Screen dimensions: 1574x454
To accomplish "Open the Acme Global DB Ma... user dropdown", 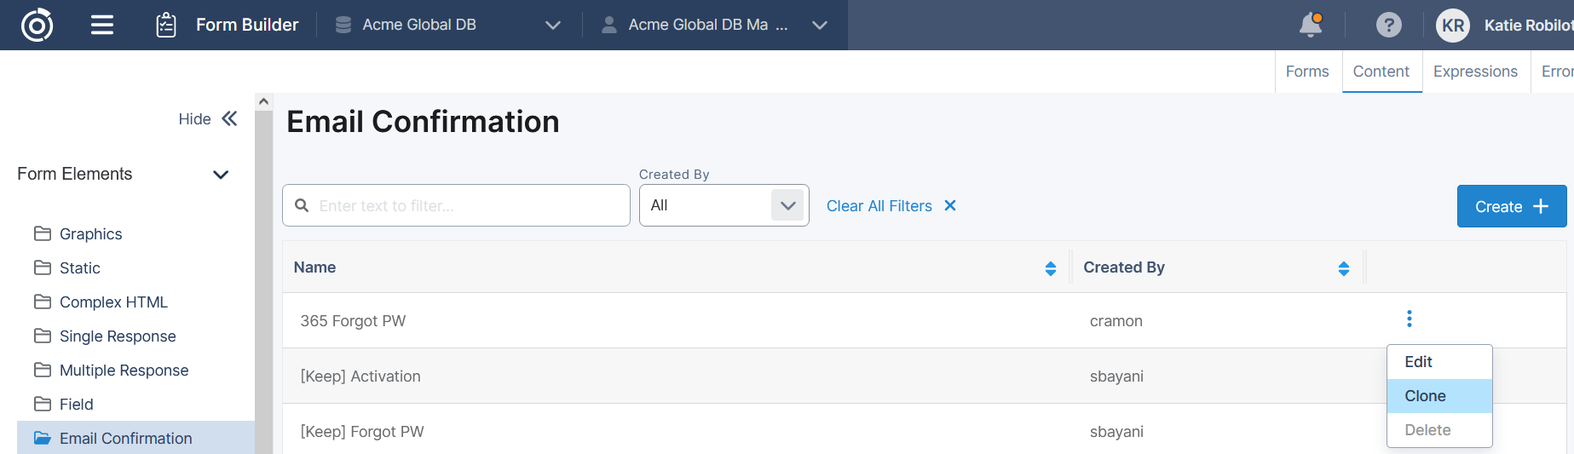I will [x=819, y=25].
